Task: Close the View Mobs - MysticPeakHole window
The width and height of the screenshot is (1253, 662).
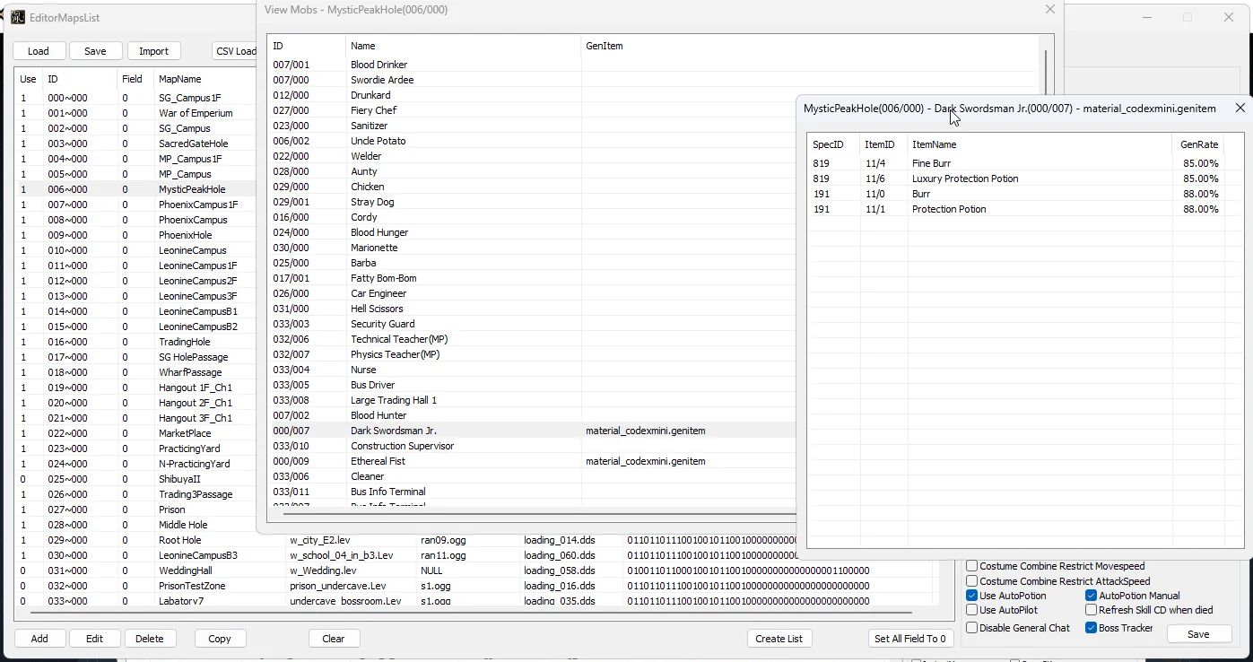Action: point(1050,10)
